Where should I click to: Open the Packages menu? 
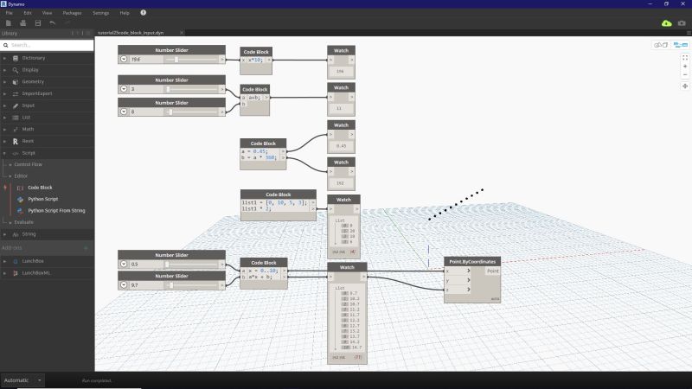point(72,13)
